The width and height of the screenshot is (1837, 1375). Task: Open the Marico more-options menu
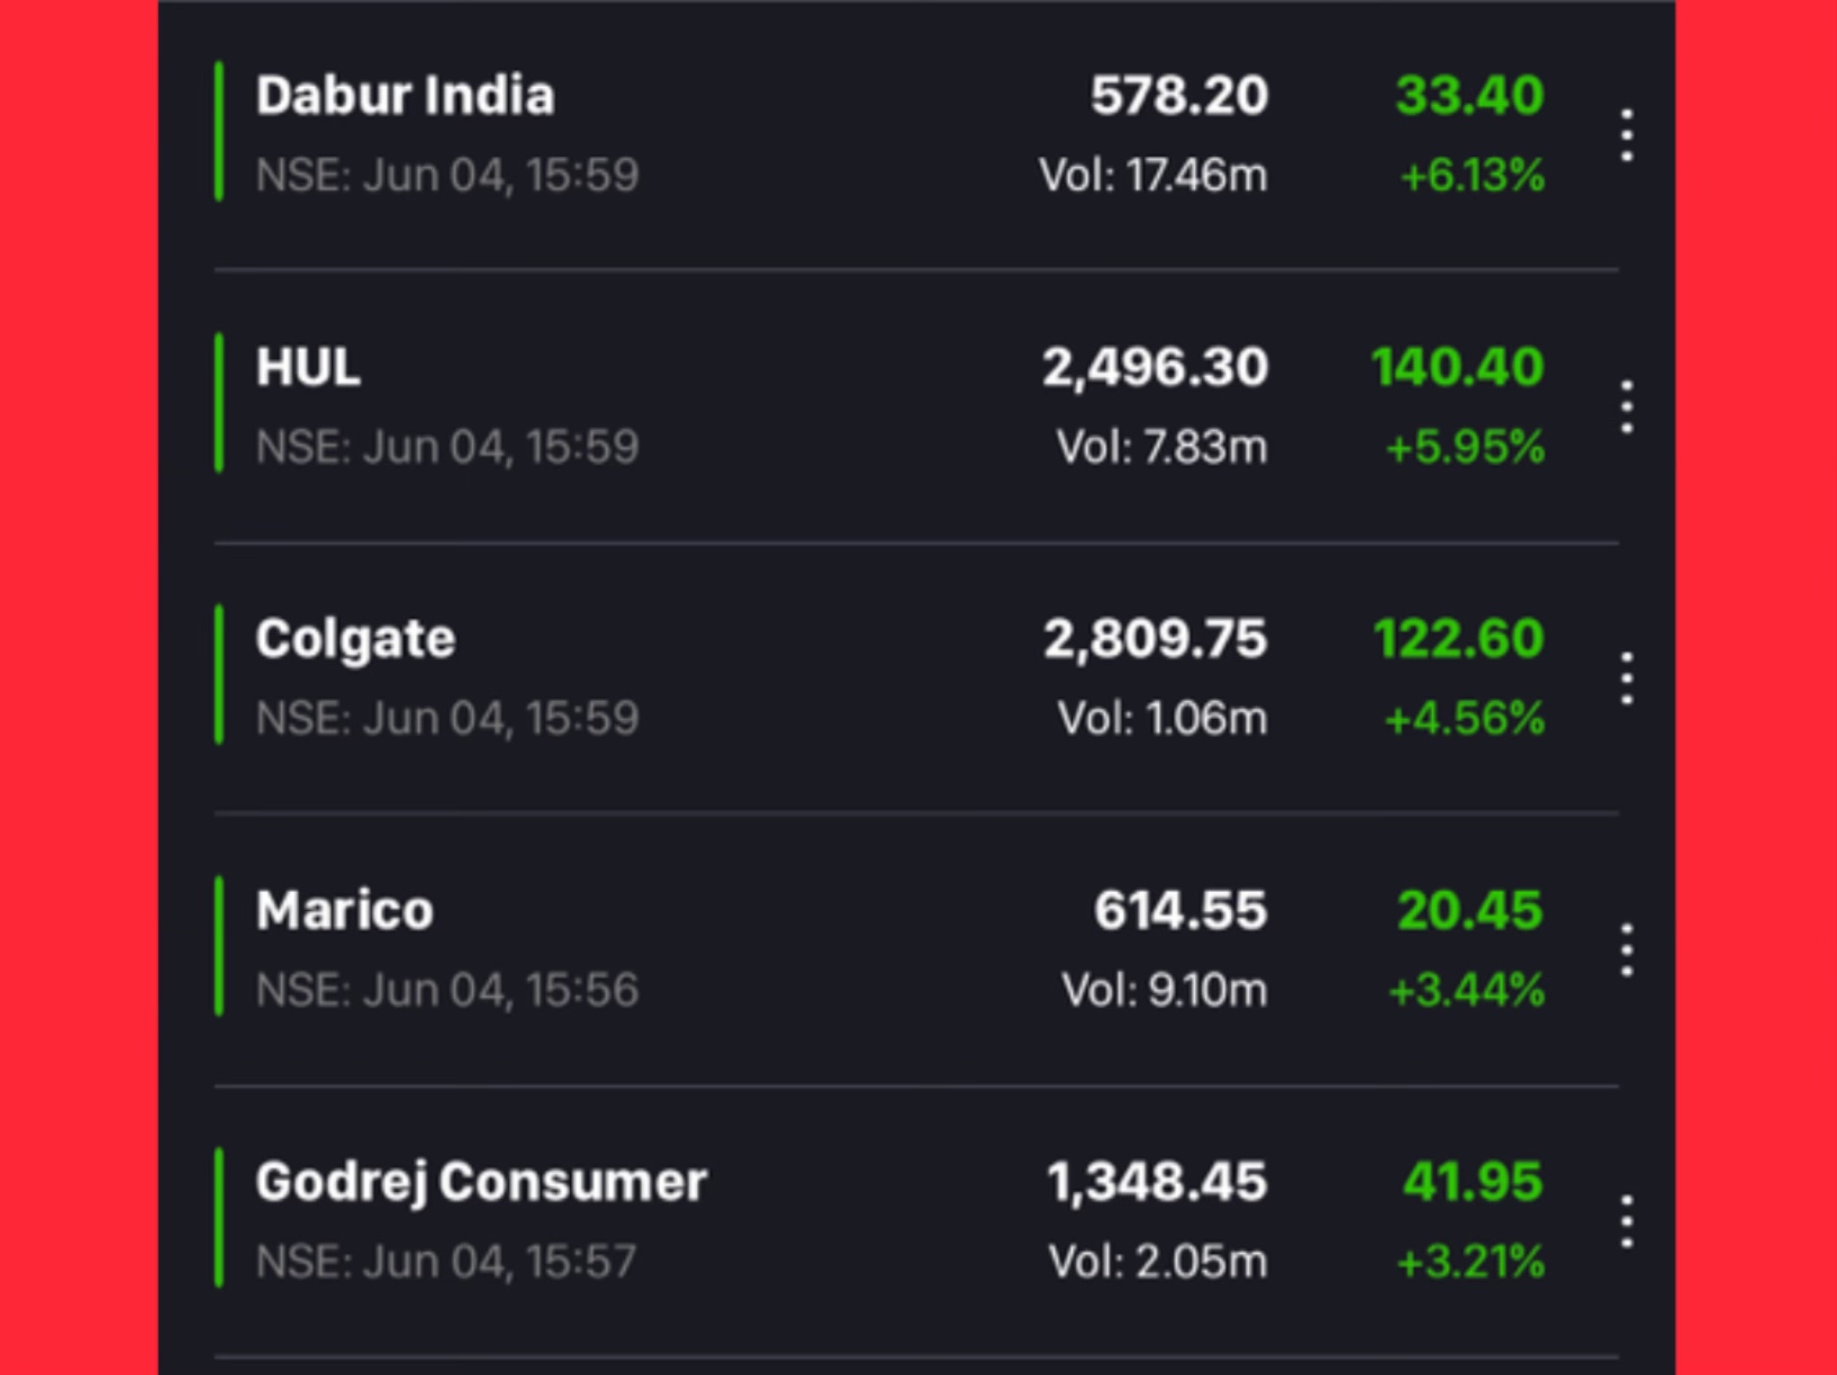tap(1626, 950)
